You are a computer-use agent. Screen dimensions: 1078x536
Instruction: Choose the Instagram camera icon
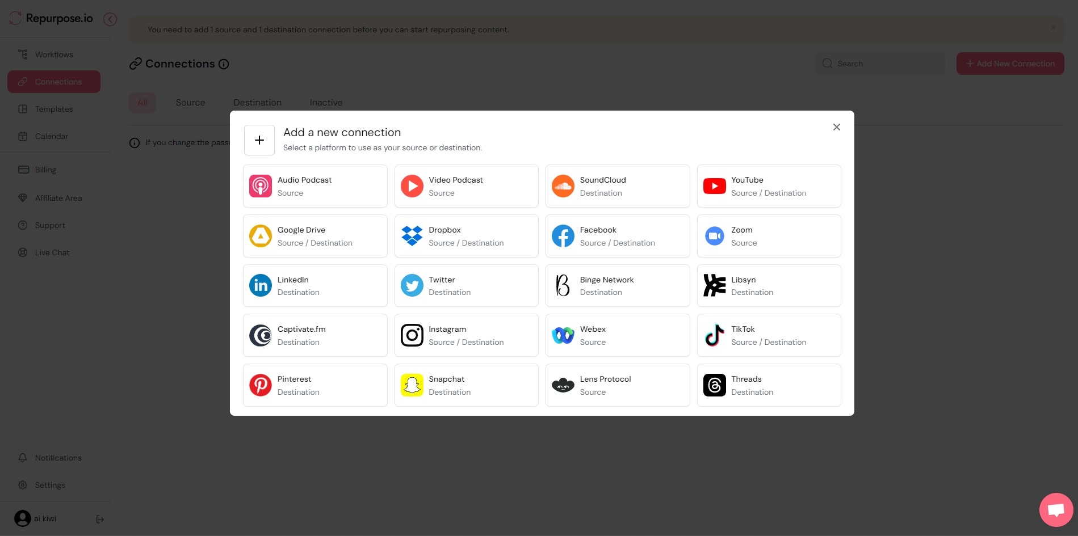(x=412, y=335)
